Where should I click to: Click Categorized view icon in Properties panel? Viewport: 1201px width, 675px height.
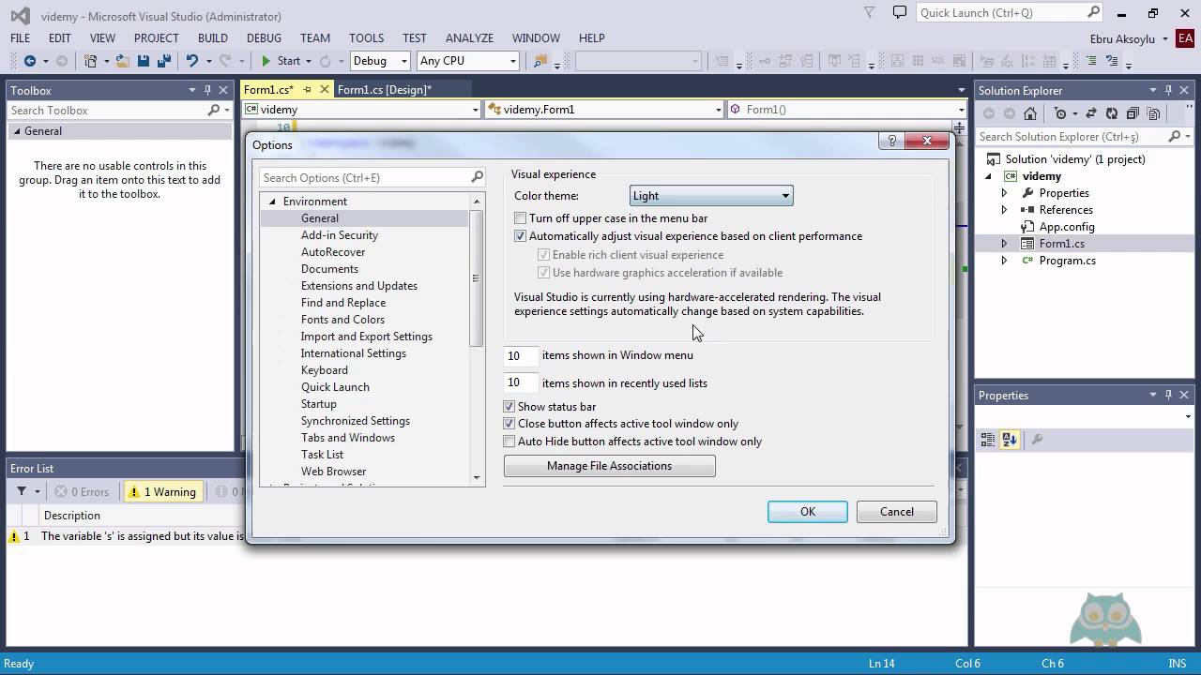point(988,439)
